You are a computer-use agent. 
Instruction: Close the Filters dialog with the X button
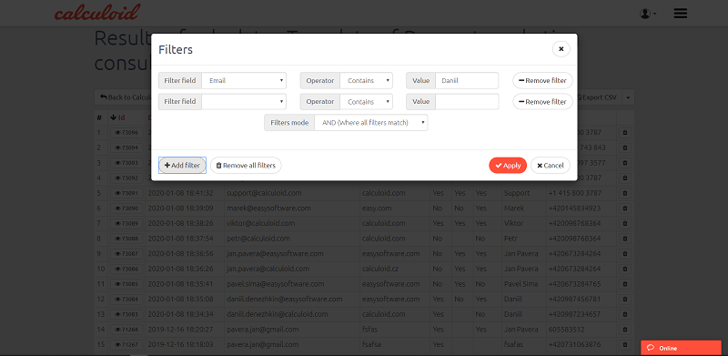coord(561,49)
